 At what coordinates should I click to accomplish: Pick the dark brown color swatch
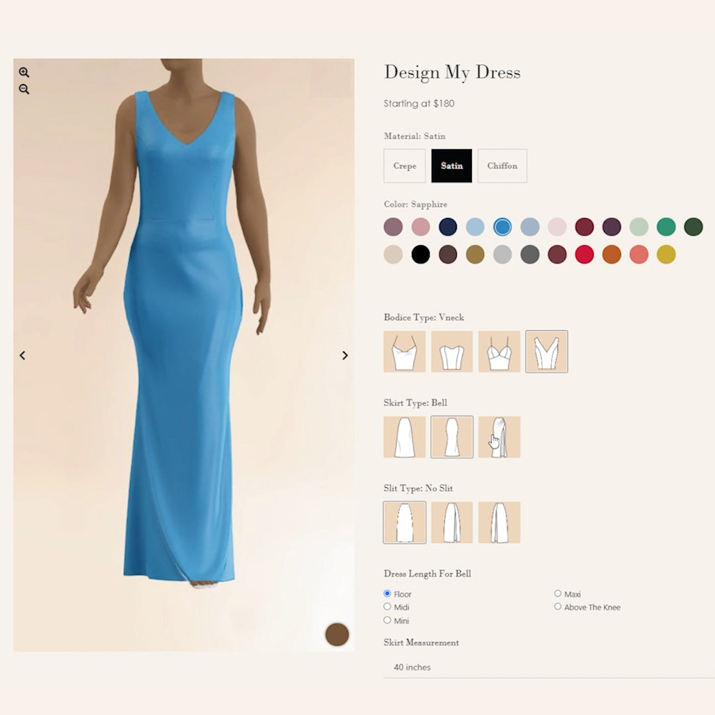[448, 254]
